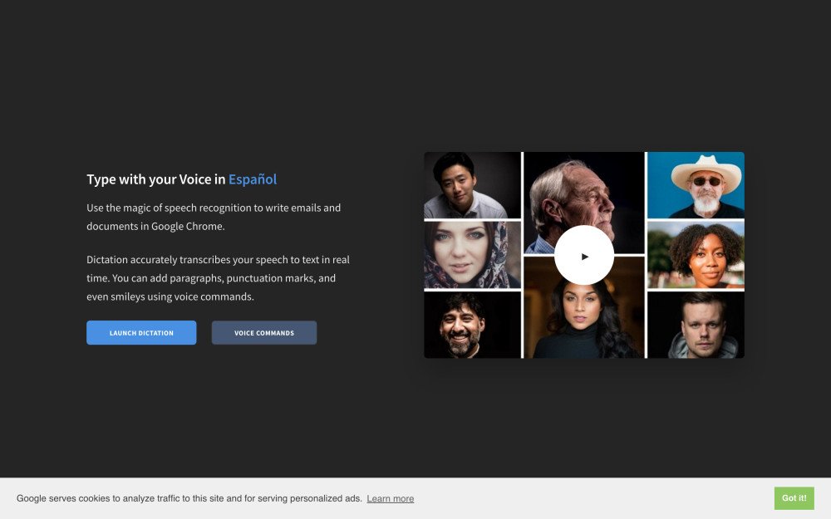Click the 'Dictation accurately transcribes' text line
831x519 pixels.
tap(218, 260)
